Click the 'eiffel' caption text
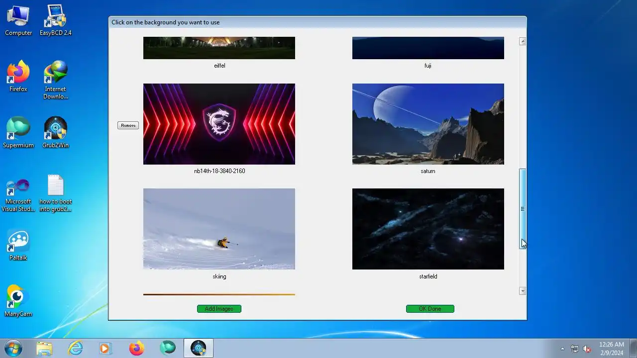 [219, 66]
